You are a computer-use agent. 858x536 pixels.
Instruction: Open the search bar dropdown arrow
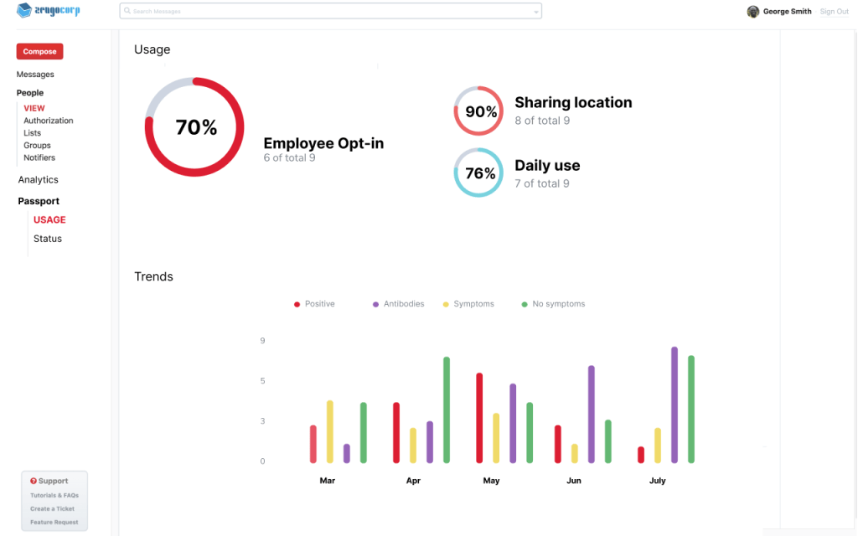point(536,12)
